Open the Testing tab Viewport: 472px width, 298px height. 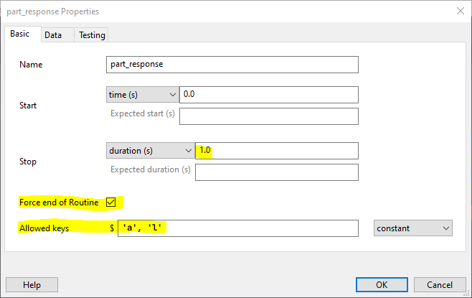pos(91,34)
